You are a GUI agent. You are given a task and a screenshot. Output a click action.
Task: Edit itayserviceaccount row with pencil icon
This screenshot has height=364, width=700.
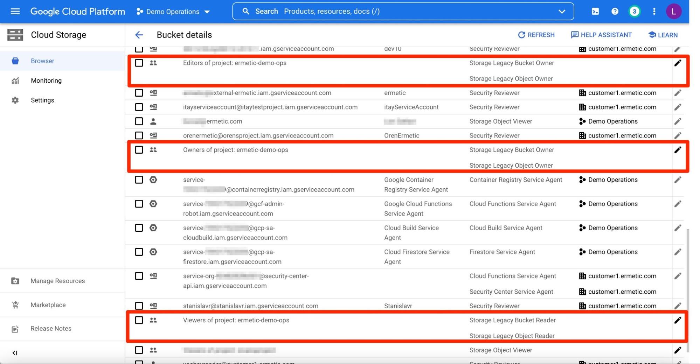(678, 107)
